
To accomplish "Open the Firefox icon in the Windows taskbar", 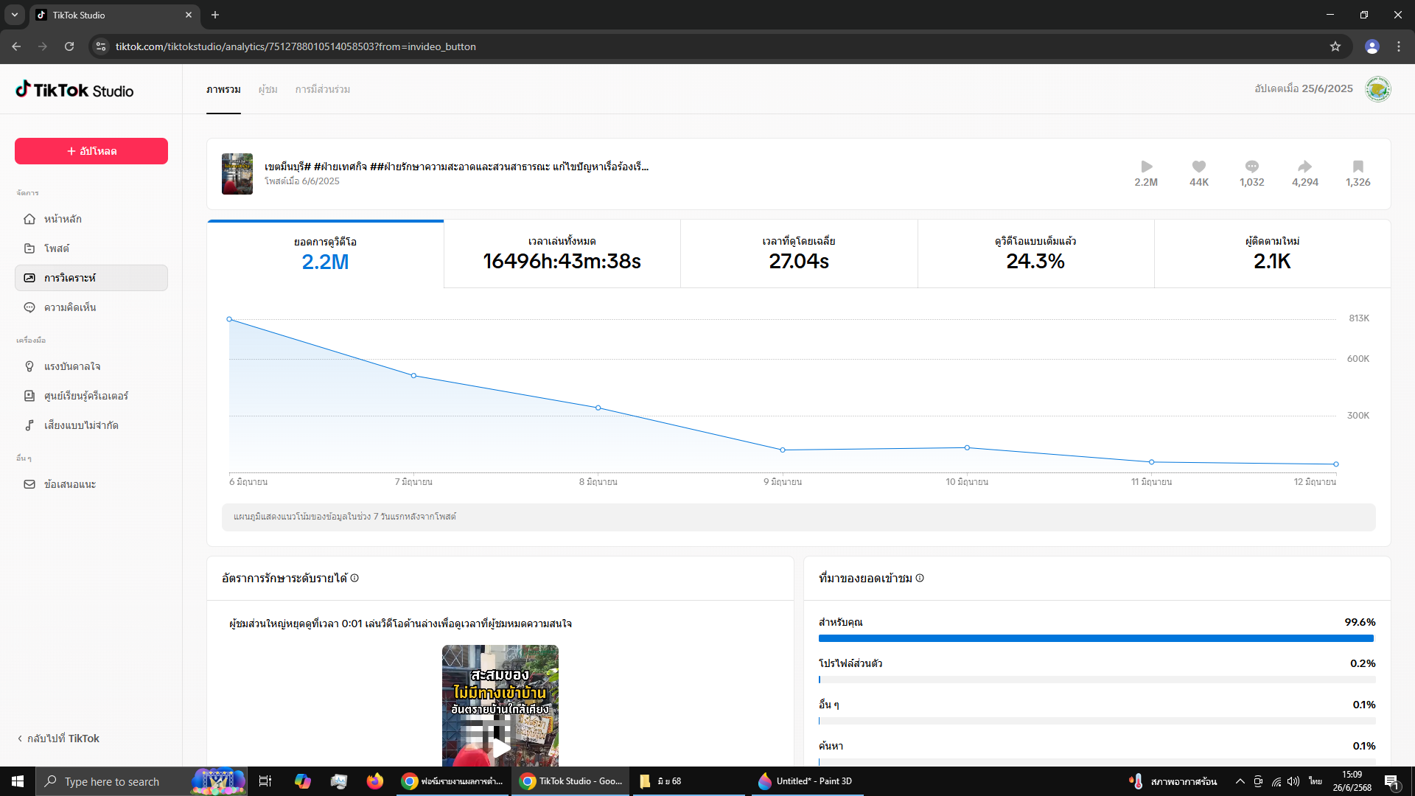I will coord(375,781).
